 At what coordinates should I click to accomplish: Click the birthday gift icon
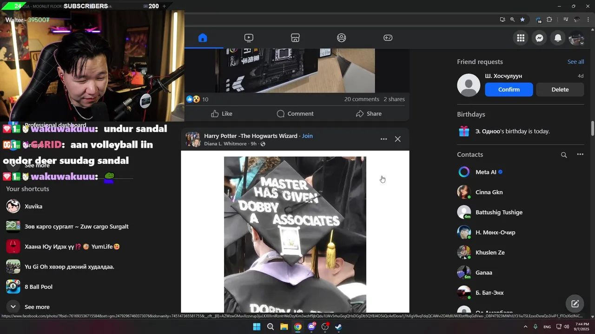[464, 131]
